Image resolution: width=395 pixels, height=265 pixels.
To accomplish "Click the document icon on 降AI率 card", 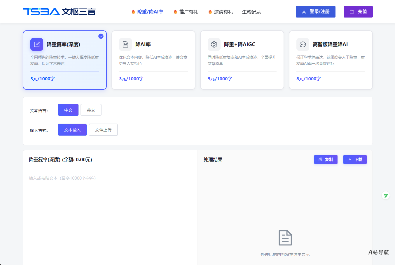I will (125, 44).
